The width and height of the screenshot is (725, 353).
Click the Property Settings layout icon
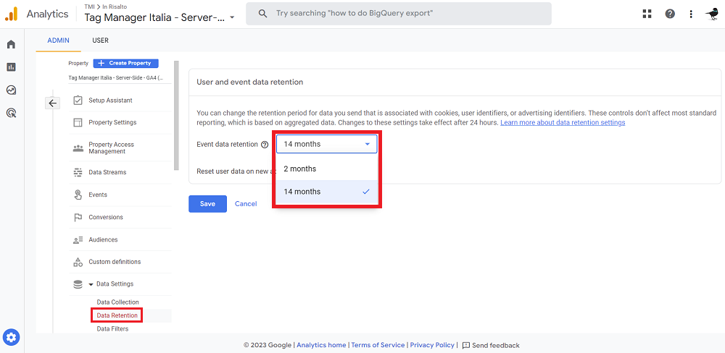click(x=78, y=122)
